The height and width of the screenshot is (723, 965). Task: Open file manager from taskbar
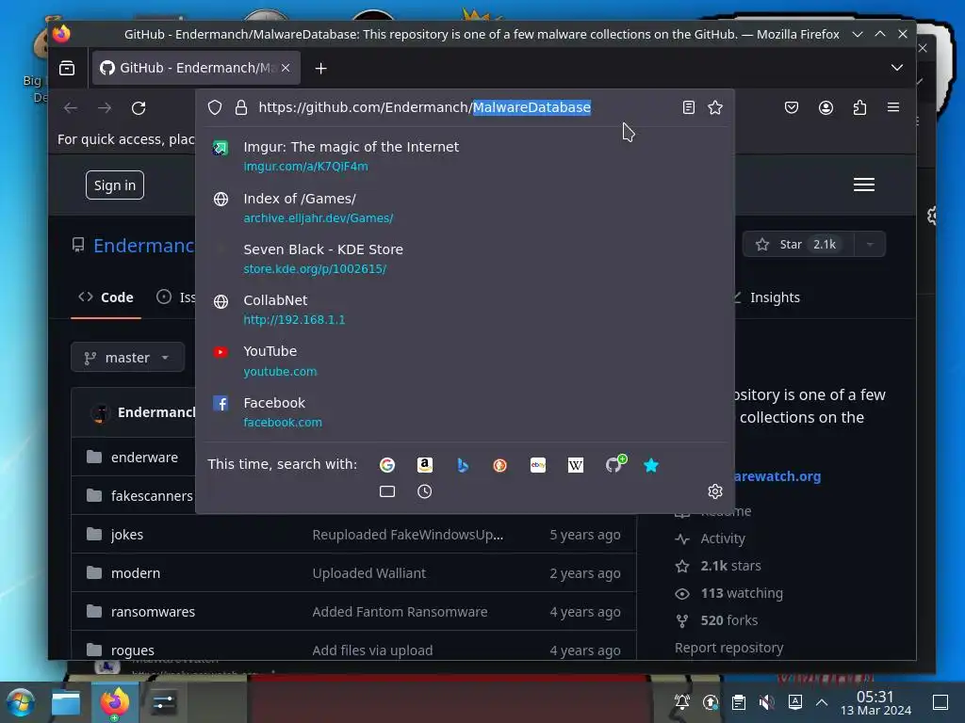66,702
